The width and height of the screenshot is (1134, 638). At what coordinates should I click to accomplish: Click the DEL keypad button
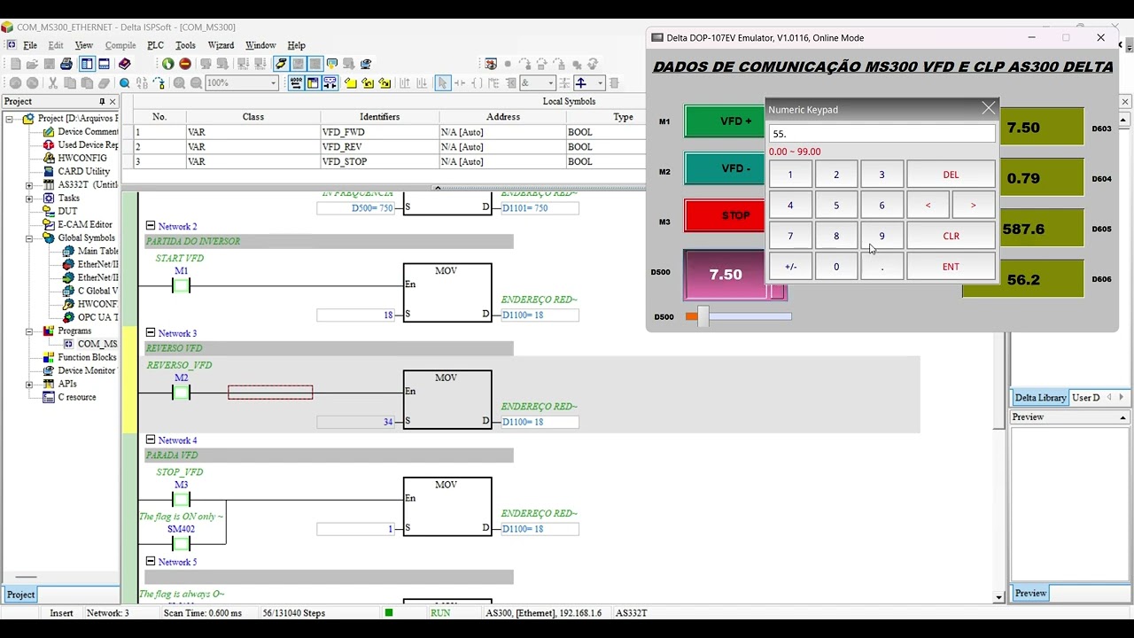(951, 175)
